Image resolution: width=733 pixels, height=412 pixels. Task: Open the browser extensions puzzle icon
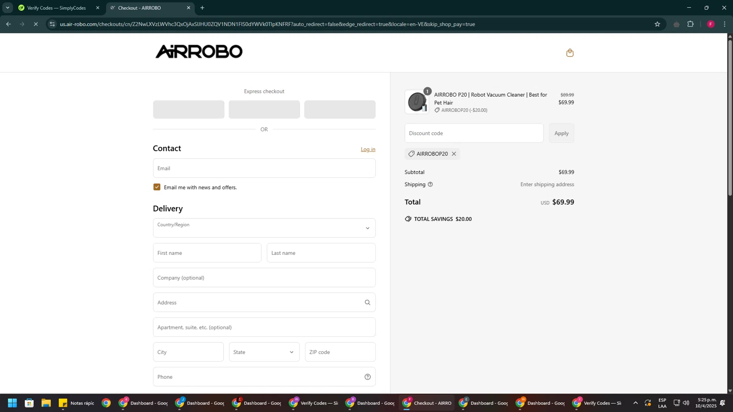(690, 24)
